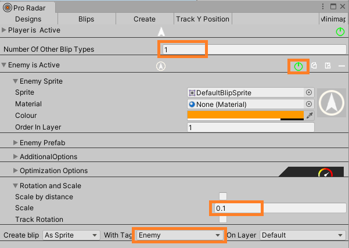349x248 pixels.
Task: Collapse the Rotation and Scale foldout
Action: pyautogui.click(x=15, y=186)
